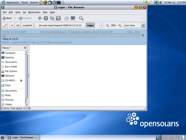Open the File menu
This screenshot has height=140, width=186.
click(x=5, y=12)
